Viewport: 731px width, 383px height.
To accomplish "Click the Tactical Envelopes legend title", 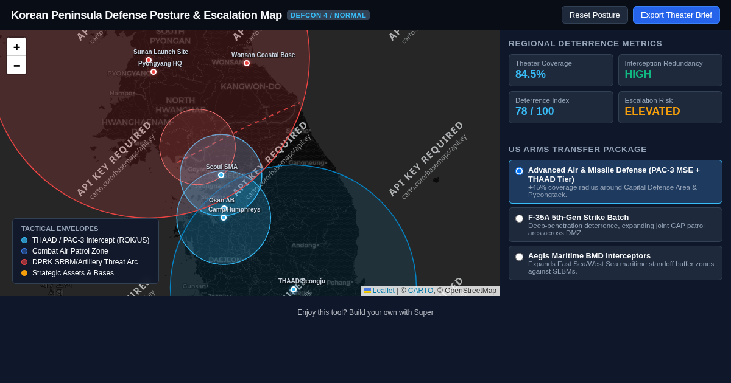I will pos(60,229).
